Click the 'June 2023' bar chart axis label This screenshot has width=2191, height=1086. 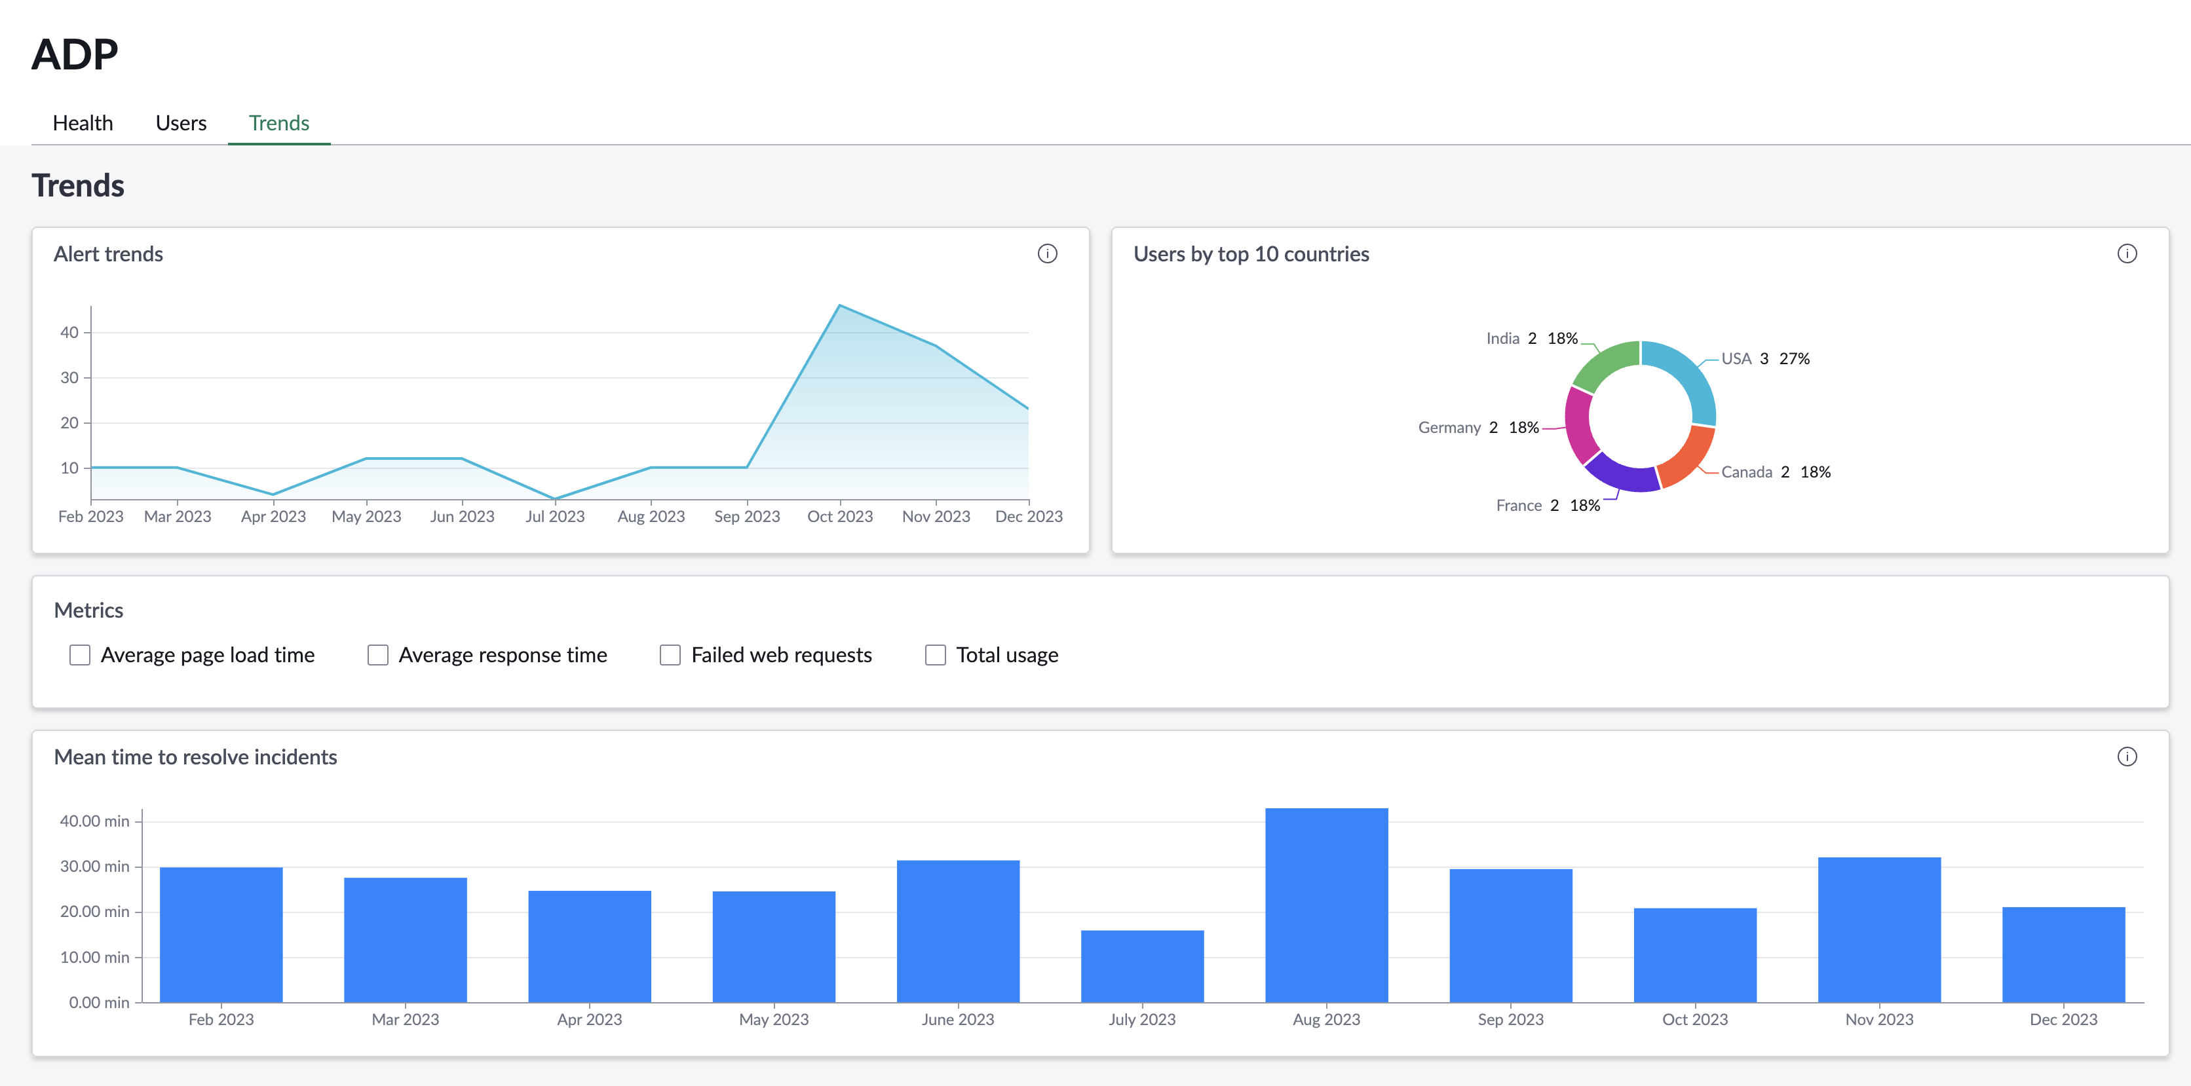[958, 1020]
